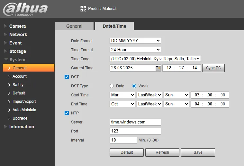Open the Start Time month dropdown (Mar)
Screen dimensions: 244x166
pos(122,95)
